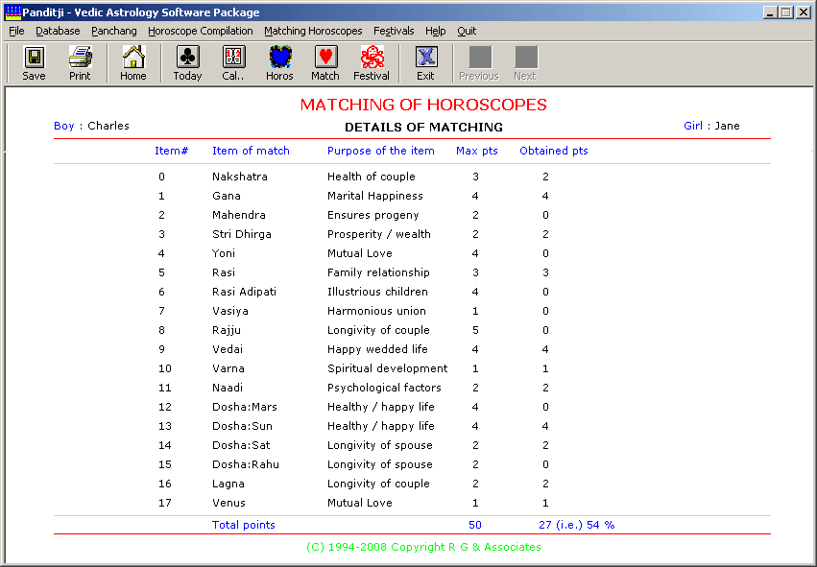Open the Cal.. calendar icon
The height and width of the screenshot is (567, 817).
233,58
